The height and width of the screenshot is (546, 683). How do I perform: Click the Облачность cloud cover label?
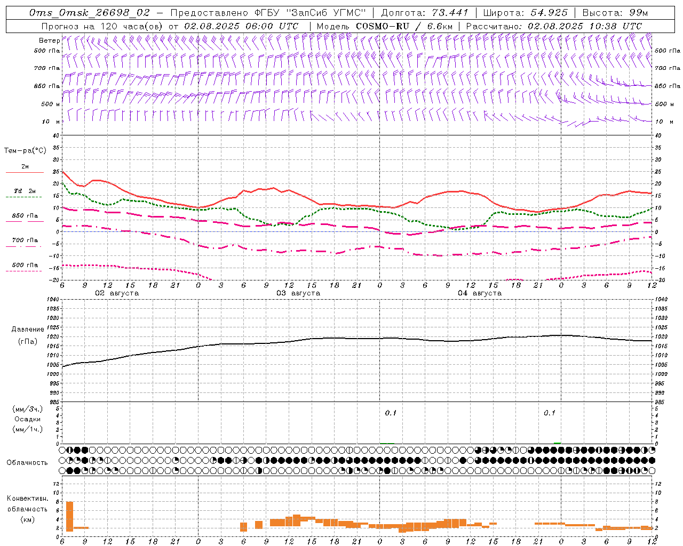point(27,462)
